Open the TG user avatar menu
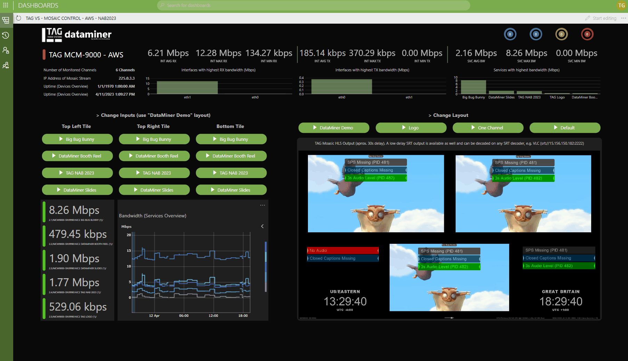Image resolution: width=628 pixels, height=361 pixels. 621,5
